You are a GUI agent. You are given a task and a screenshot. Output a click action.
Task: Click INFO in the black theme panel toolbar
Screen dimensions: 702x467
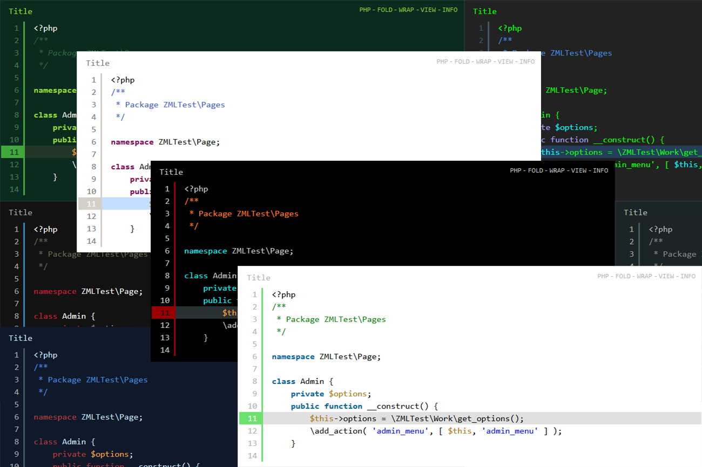[x=600, y=170]
